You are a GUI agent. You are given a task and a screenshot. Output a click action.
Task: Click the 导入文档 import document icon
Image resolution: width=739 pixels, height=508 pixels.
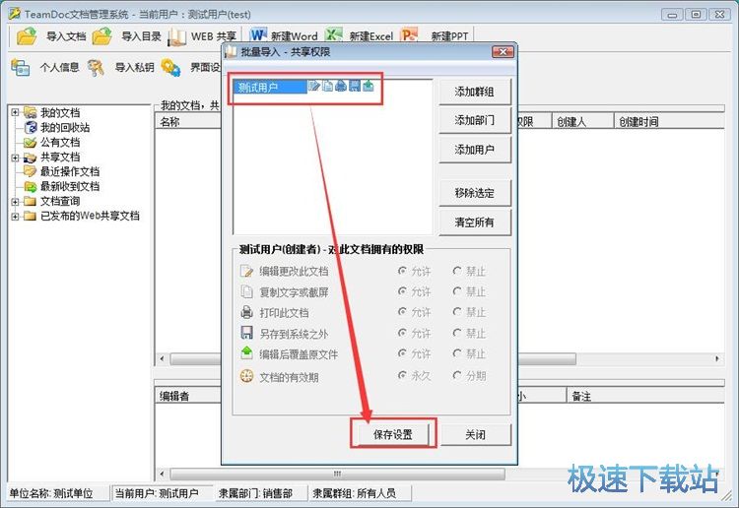27,35
